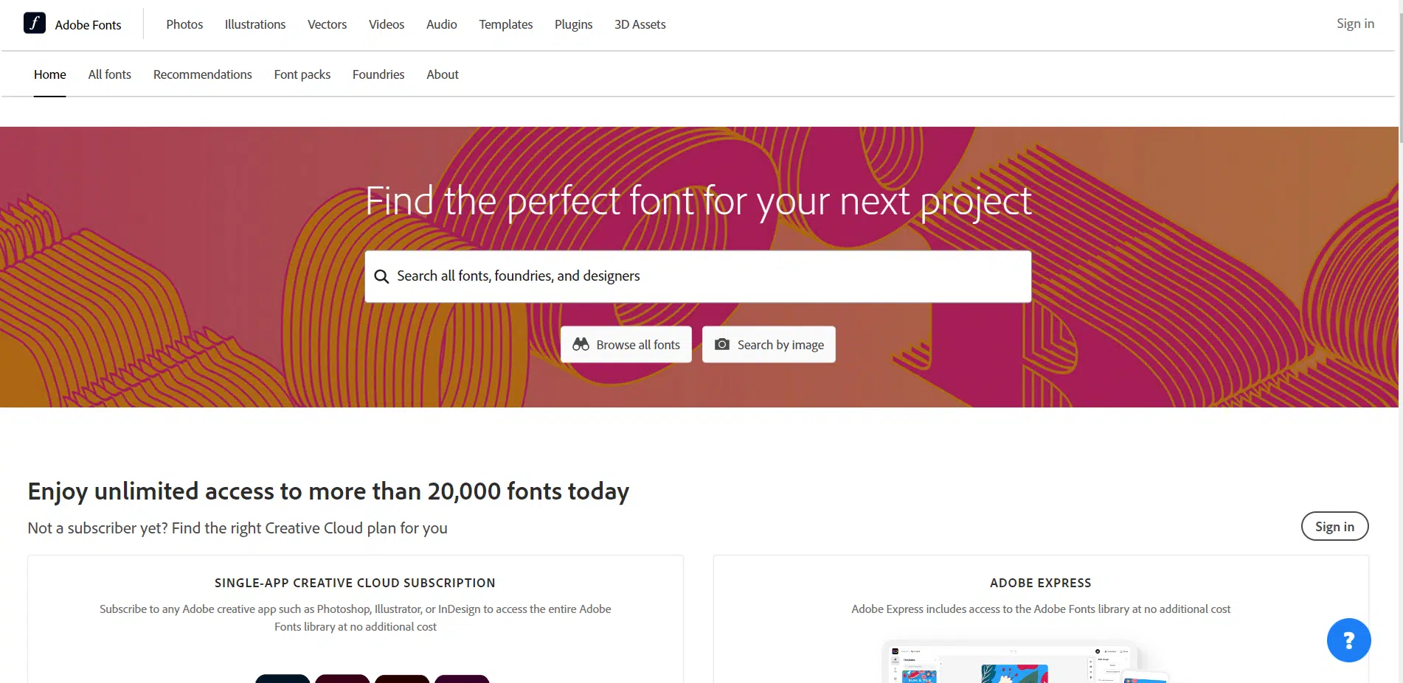
Task: View the Foundries tab
Action: pos(378,74)
